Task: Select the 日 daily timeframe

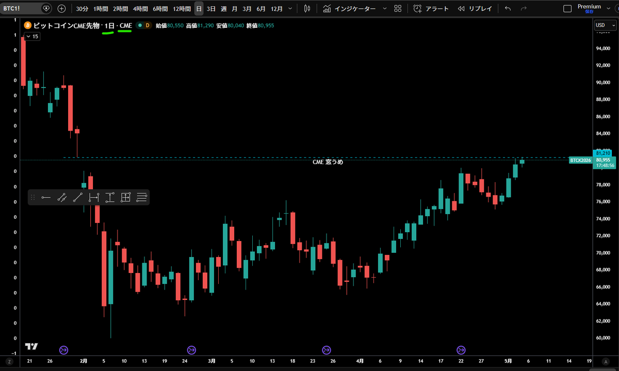Action: click(199, 9)
